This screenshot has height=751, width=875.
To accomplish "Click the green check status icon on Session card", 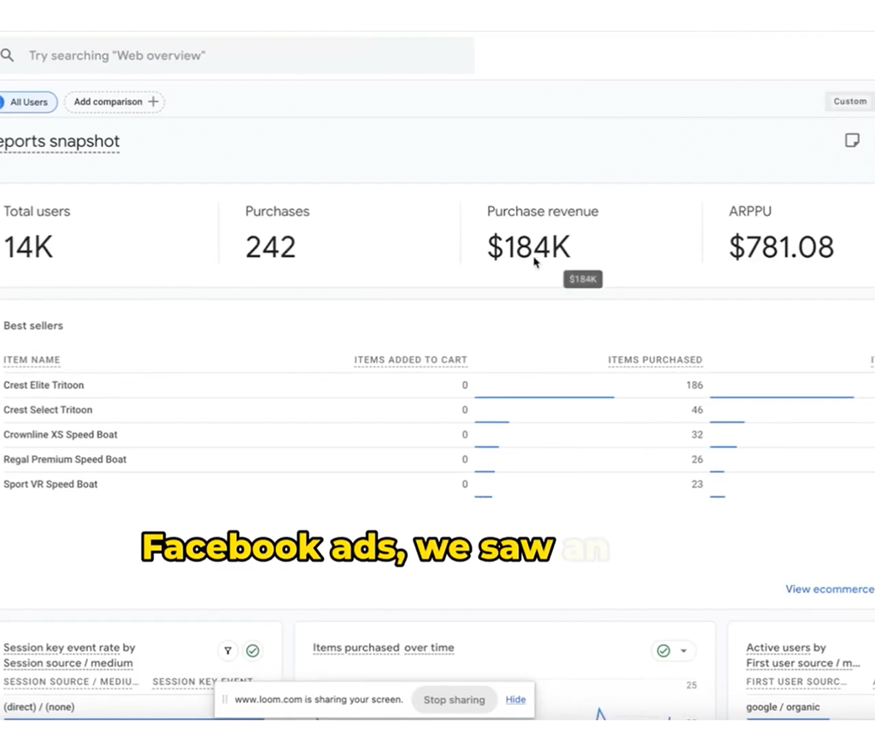I will pyautogui.click(x=252, y=651).
